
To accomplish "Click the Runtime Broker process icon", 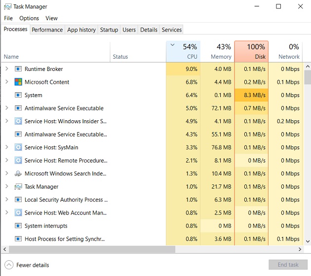I will [x=18, y=69].
